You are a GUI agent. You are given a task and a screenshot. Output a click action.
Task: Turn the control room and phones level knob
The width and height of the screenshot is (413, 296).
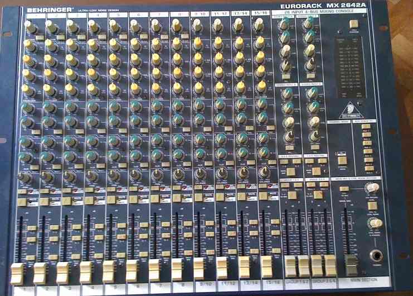point(375,223)
